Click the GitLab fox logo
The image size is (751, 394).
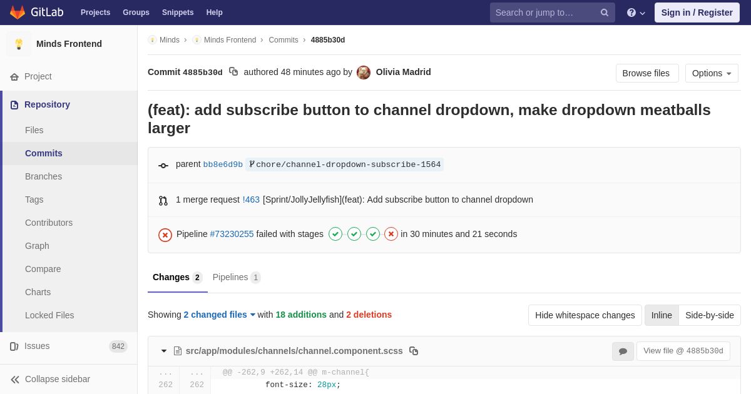click(18, 13)
